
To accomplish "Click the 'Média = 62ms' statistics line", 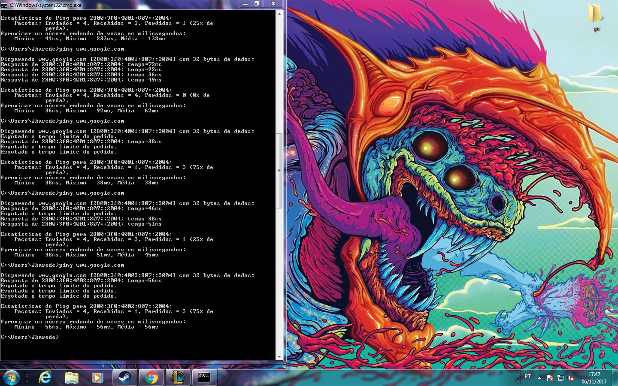I will 86,111.
